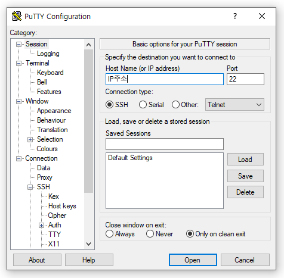Viewport: 284px width, 278px height.
Task: Open the Features category
Action: [49, 92]
